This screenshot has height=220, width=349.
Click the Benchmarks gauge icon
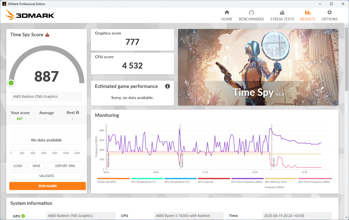(x=251, y=12)
